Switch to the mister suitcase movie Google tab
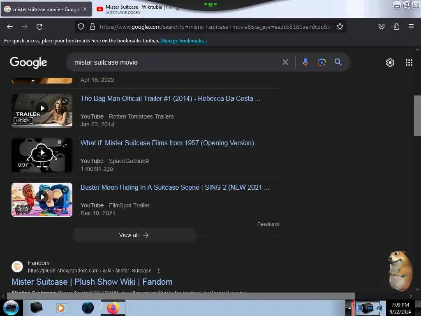 (46, 9)
